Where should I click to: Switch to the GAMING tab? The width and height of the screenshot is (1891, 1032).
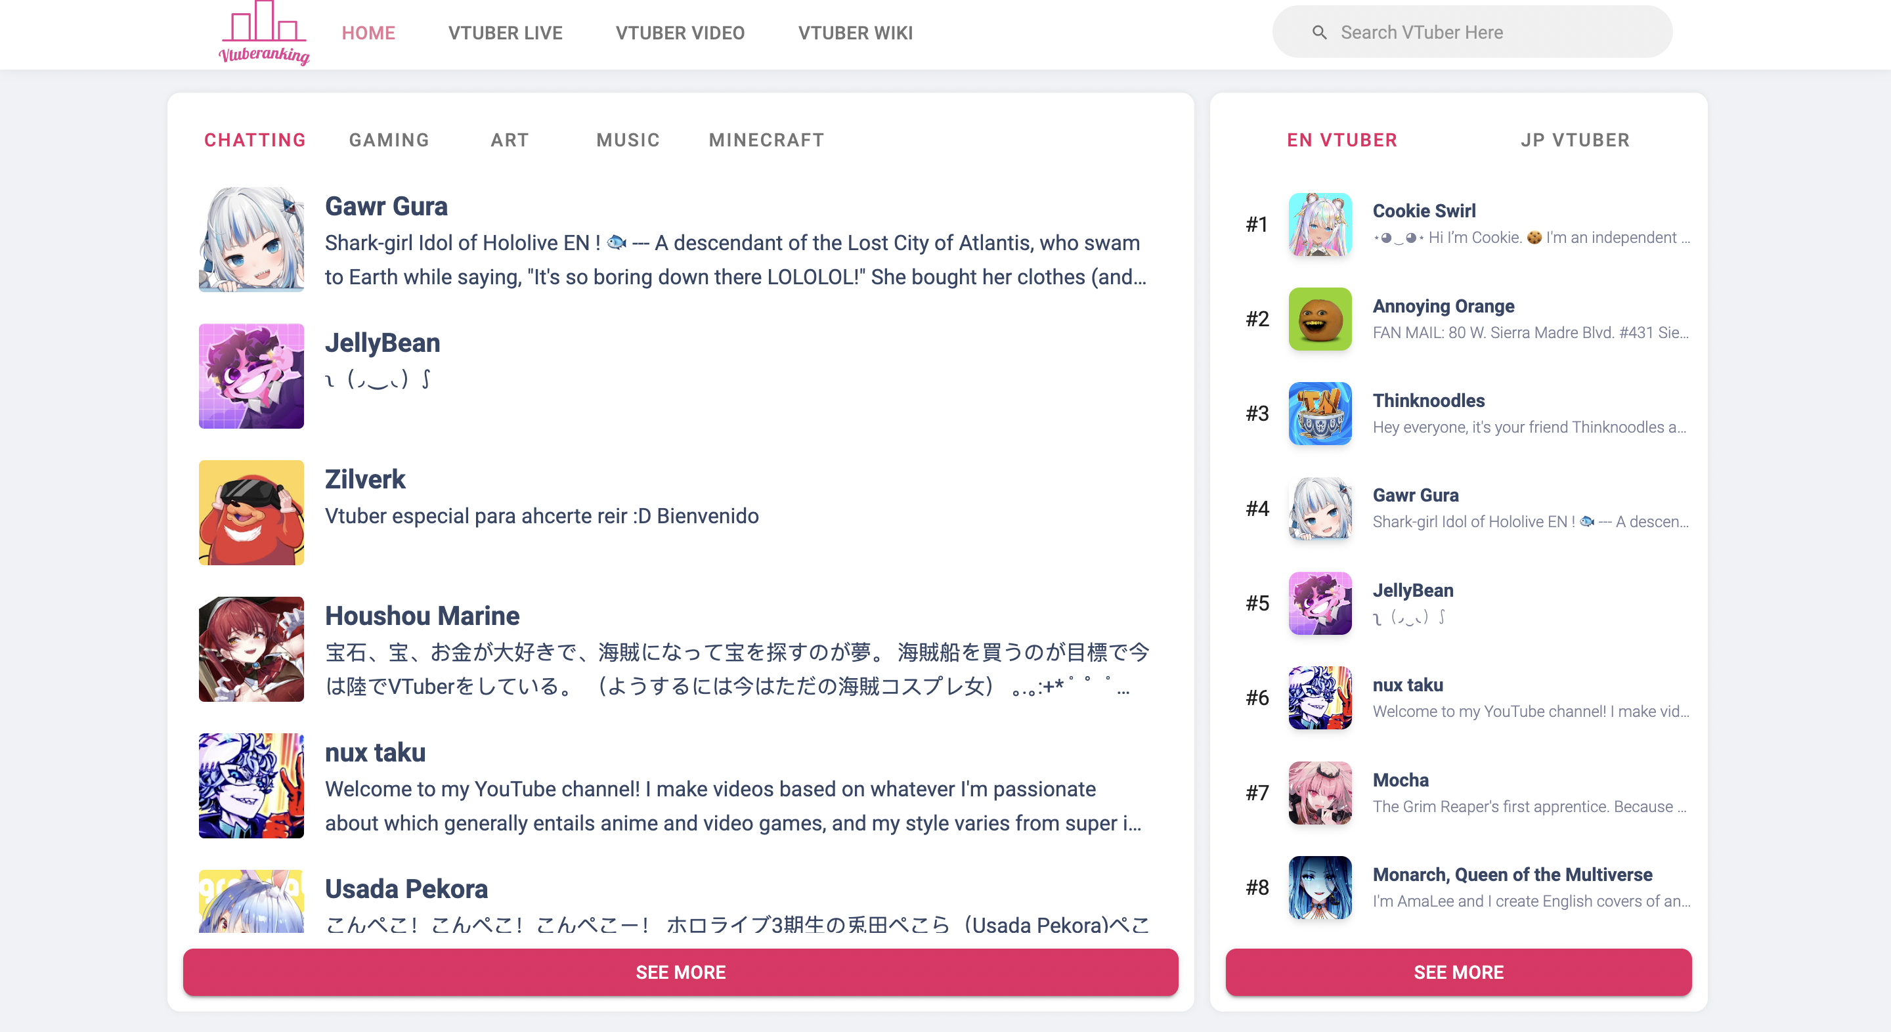coord(389,140)
